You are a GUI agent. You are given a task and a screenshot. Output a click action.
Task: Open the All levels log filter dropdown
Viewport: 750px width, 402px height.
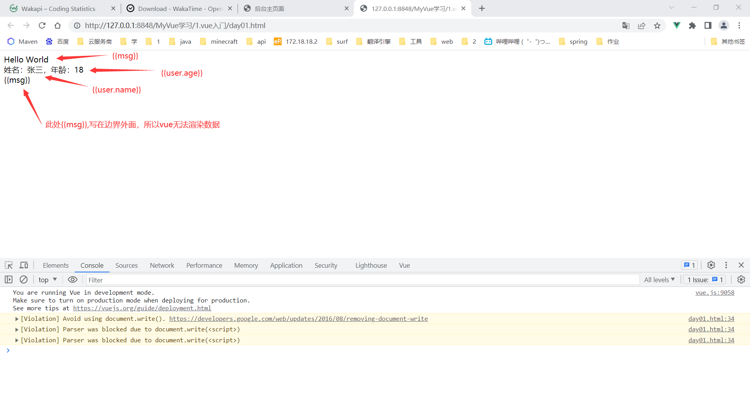point(659,279)
